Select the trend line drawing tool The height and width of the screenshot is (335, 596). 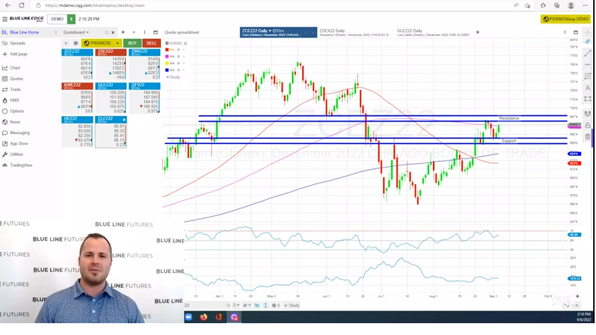click(587, 54)
